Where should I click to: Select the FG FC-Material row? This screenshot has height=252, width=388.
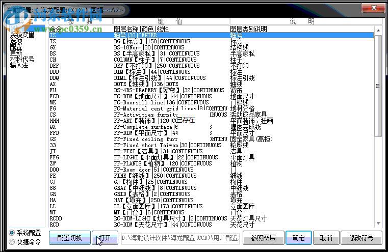pos(211,108)
